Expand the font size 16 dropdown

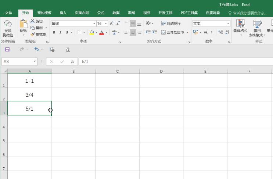pyautogui.click(x=106, y=24)
